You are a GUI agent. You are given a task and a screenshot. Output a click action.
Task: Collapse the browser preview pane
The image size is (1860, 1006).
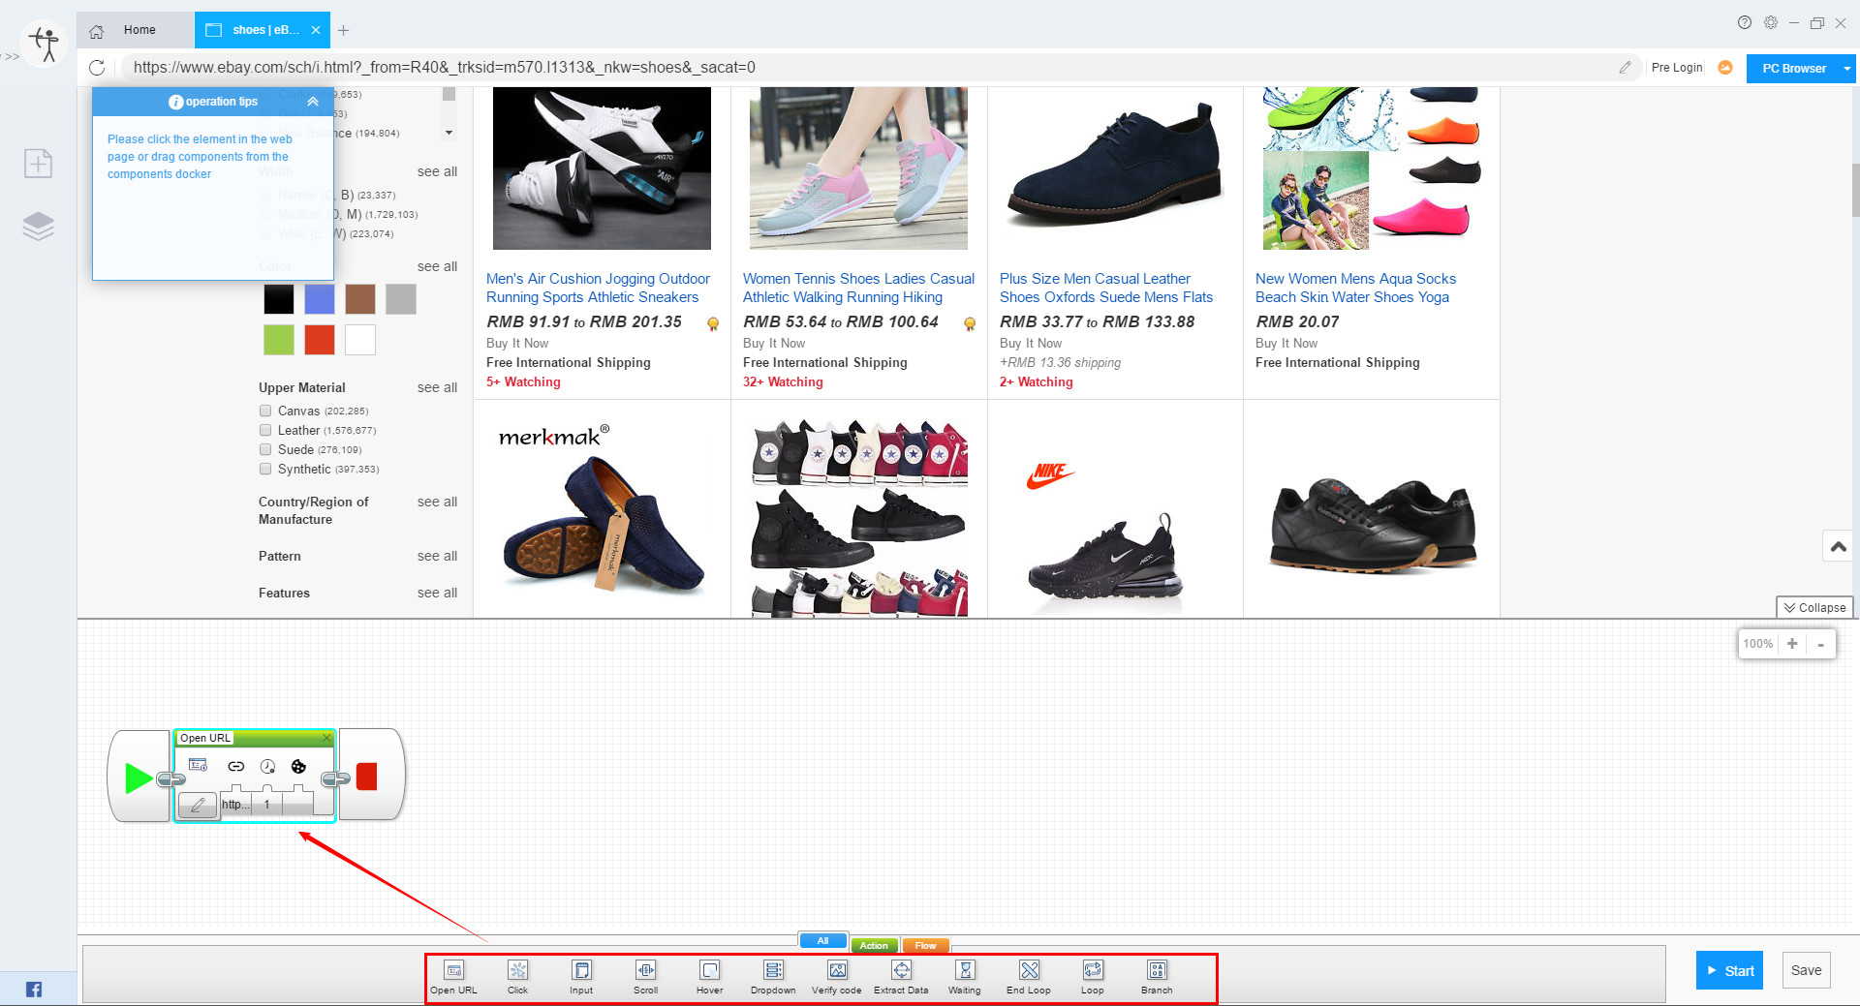click(x=1814, y=608)
